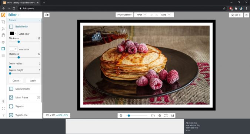This screenshot has height=134, width=250.
Task: Click the OPEN button label
Action: [140, 15]
